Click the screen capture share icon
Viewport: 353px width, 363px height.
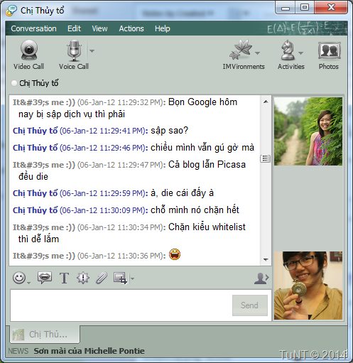(x=120, y=278)
